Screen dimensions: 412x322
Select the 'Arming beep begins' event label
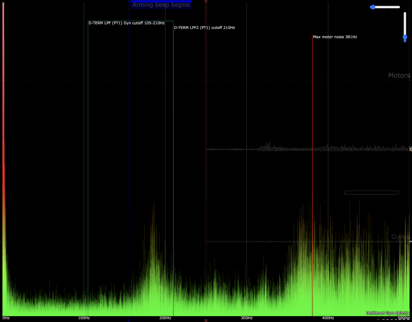161,5
